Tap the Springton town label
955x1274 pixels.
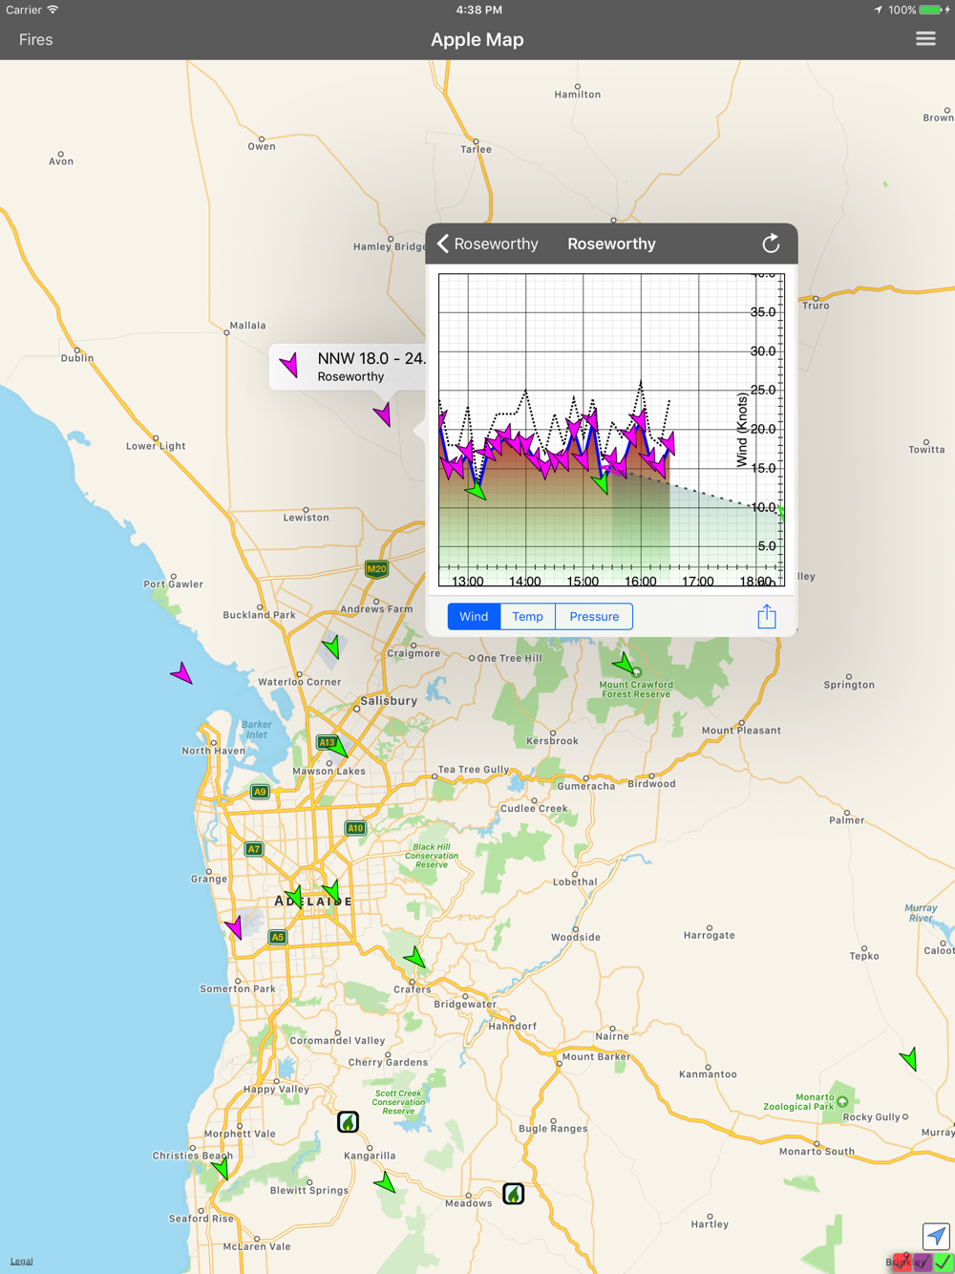pyautogui.click(x=849, y=685)
